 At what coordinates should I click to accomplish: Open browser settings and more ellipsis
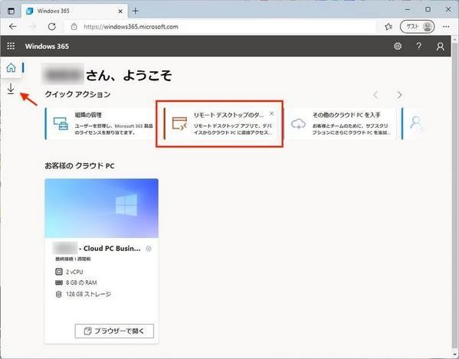click(x=446, y=27)
